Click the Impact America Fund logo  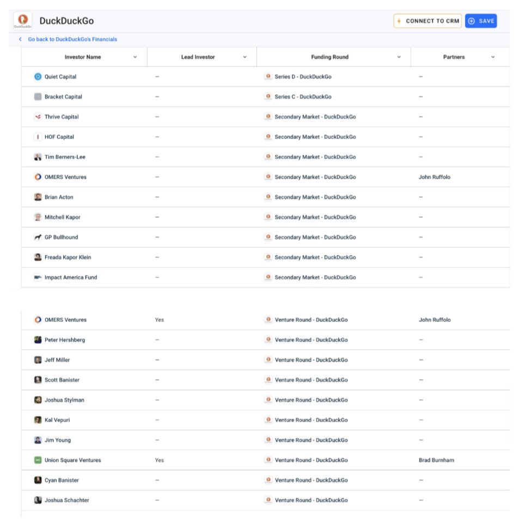(38, 277)
